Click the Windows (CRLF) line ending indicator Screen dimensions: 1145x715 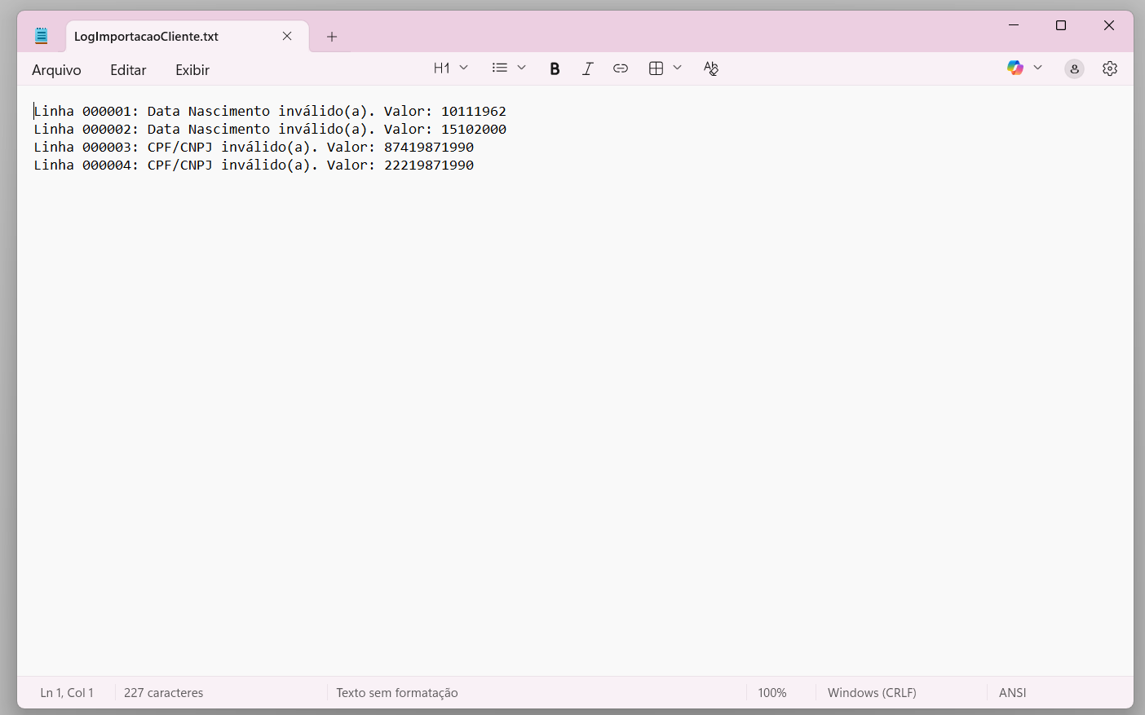[872, 693]
